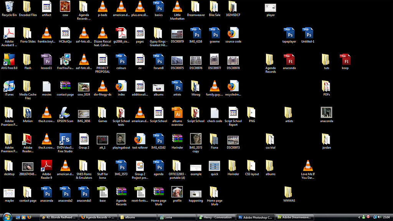Select the Encoded Files folder
The width and height of the screenshot is (393, 221).
pos(28,7)
